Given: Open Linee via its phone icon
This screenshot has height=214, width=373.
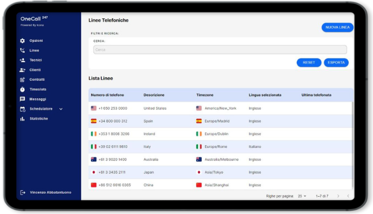Looking at the screenshot, I should point(22,50).
